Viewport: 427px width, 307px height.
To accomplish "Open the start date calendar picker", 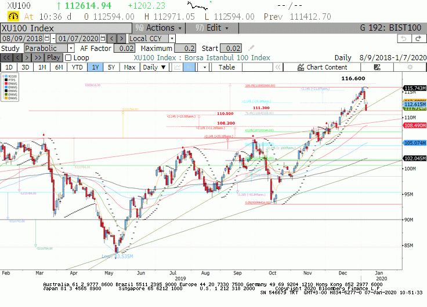I will (x=47, y=39).
